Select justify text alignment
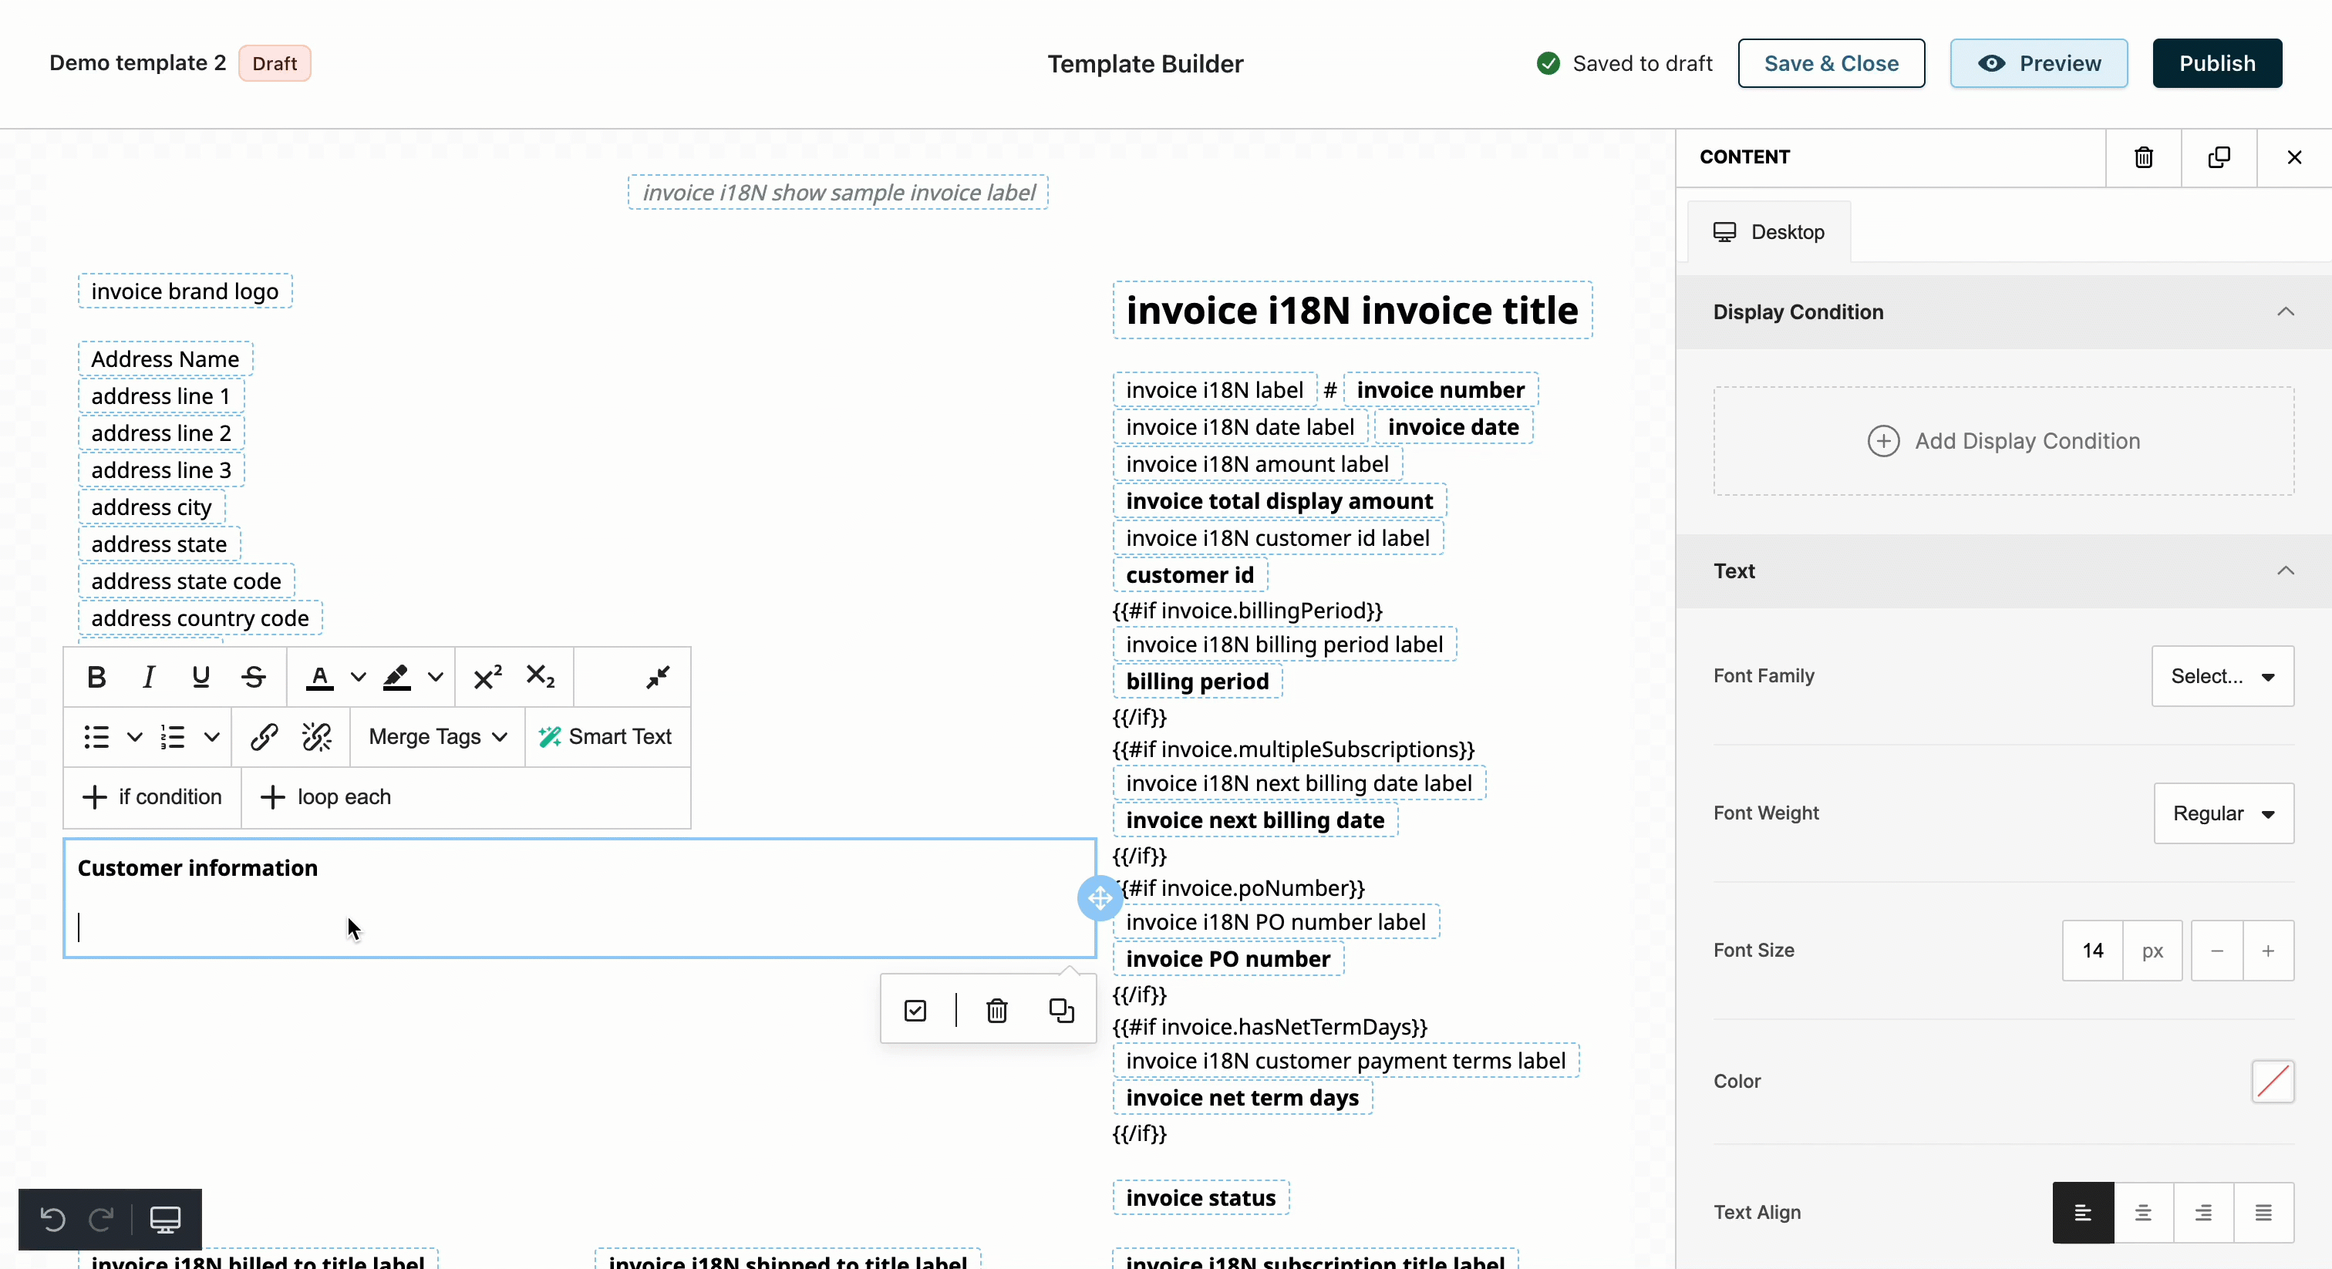This screenshot has width=2332, height=1269. coord(2263,1212)
